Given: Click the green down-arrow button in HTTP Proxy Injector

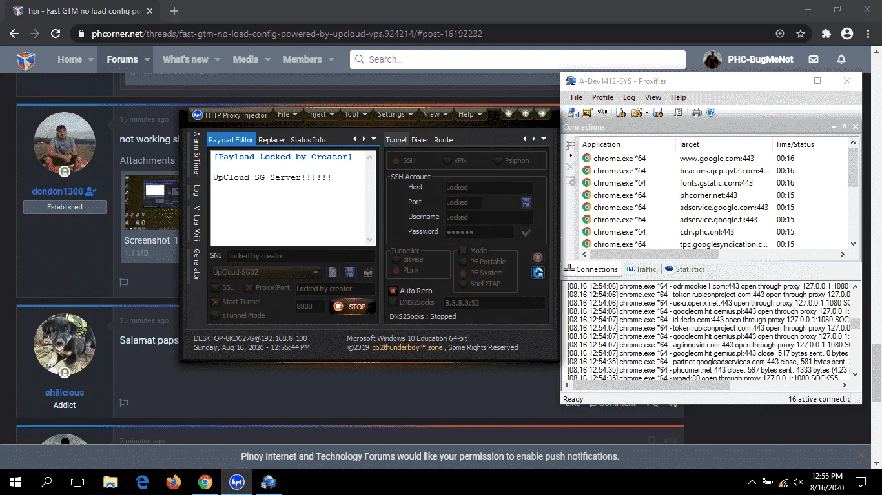Looking at the screenshot, I should click(509, 113).
